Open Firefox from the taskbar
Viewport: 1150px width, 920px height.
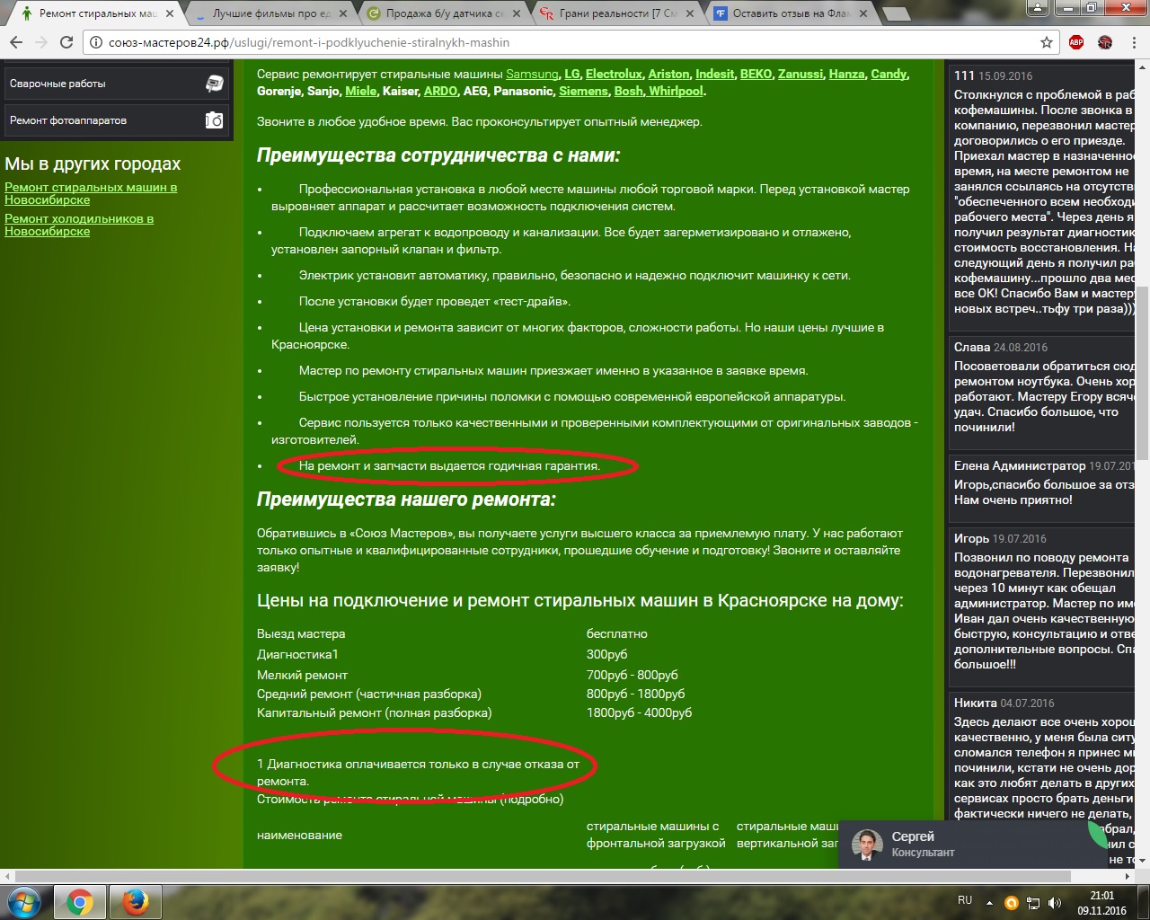point(135,902)
